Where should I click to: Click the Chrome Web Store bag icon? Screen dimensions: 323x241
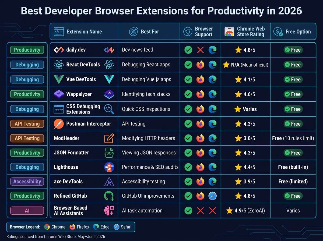tap(229, 32)
